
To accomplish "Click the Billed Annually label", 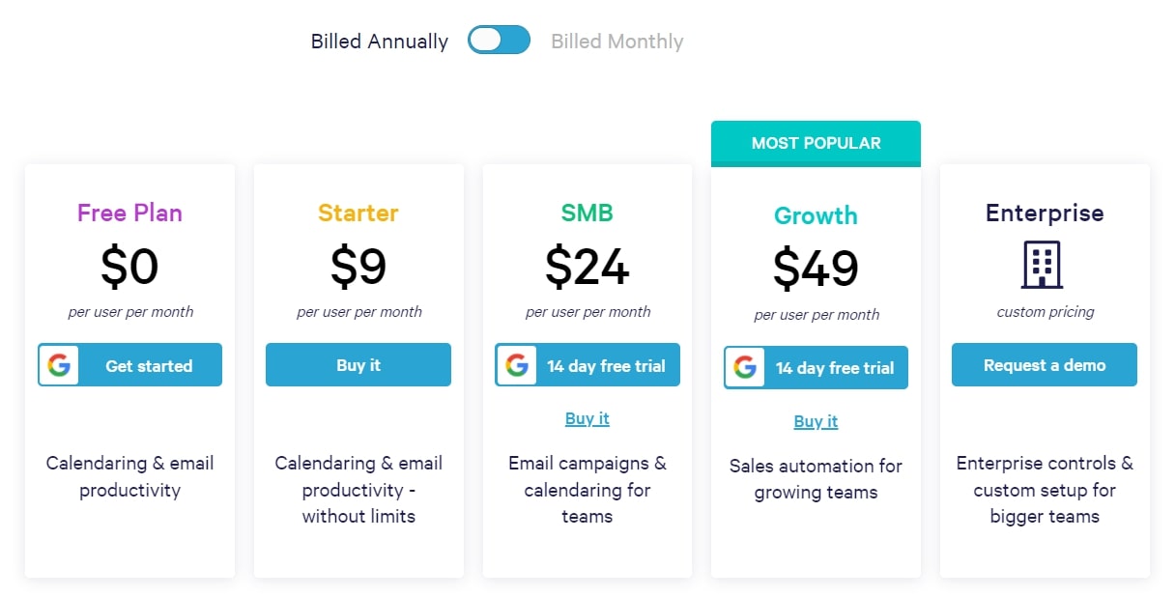I will point(379,41).
